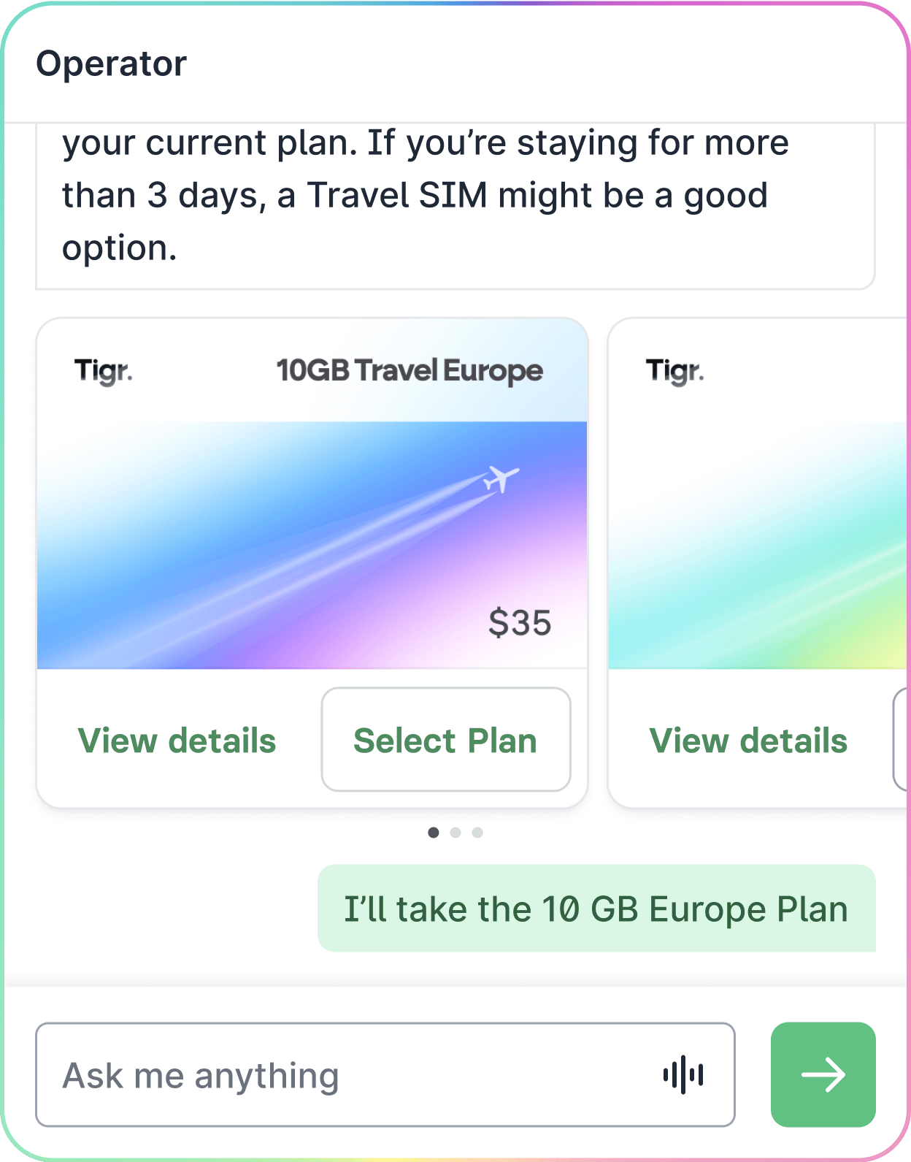Click the $35 price on the card
The height and width of the screenshot is (1162, 911).
click(x=520, y=623)
